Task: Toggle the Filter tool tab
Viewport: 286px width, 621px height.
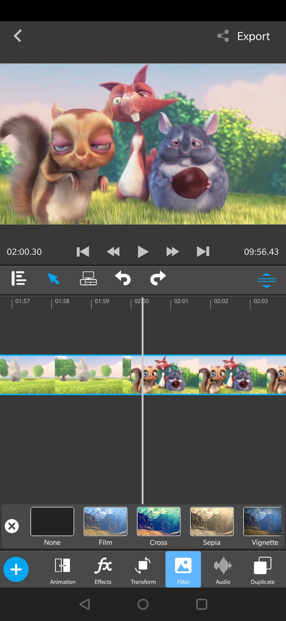Action: tap(183, 569)
